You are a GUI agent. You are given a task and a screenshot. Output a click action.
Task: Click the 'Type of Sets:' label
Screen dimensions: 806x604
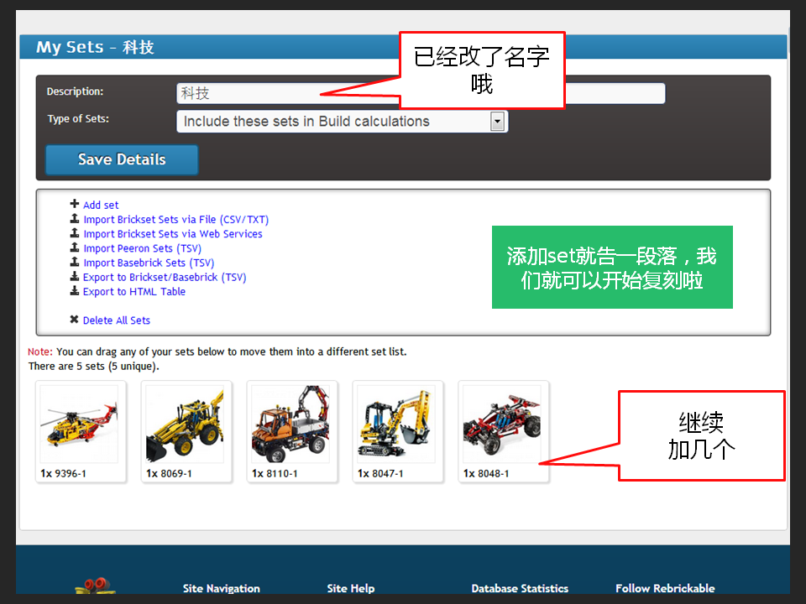[x=78, y=118]
